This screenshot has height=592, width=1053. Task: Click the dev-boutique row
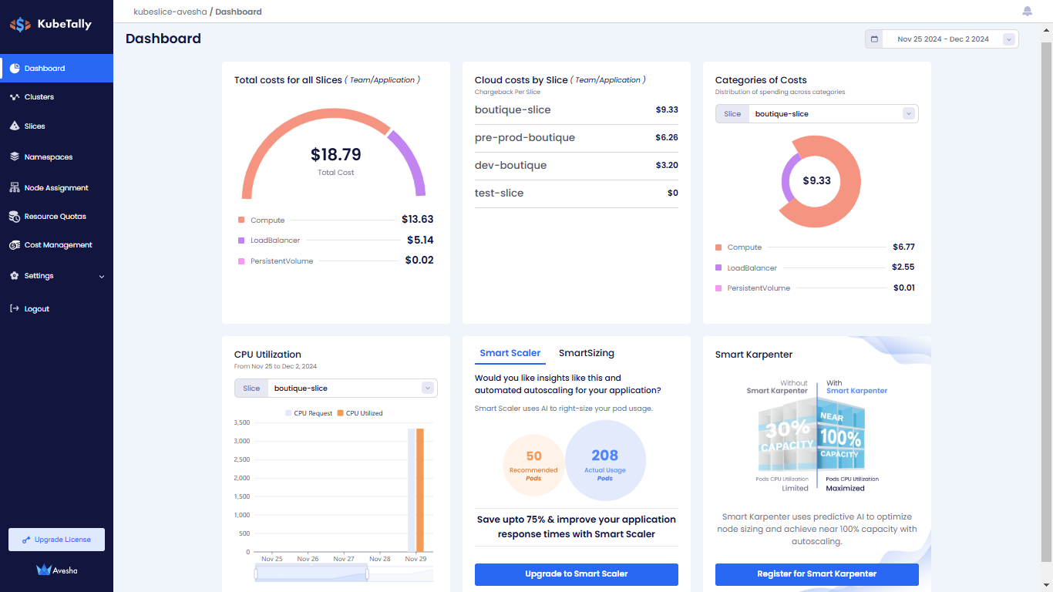point(577,166)
